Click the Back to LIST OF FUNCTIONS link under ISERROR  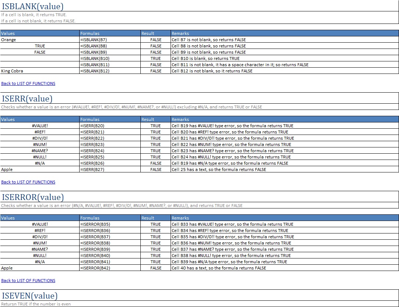coord(28,280)
